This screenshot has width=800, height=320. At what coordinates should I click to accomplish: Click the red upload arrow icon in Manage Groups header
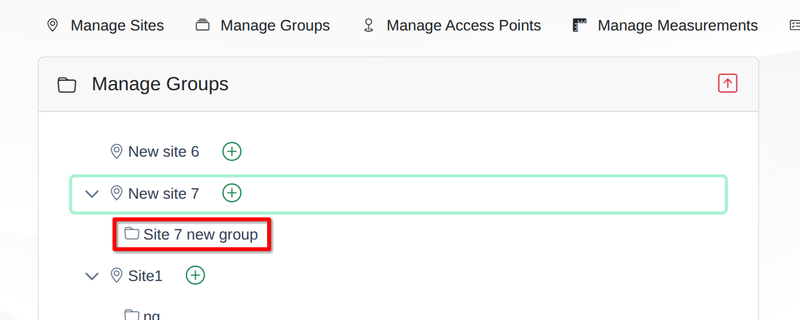727,84
